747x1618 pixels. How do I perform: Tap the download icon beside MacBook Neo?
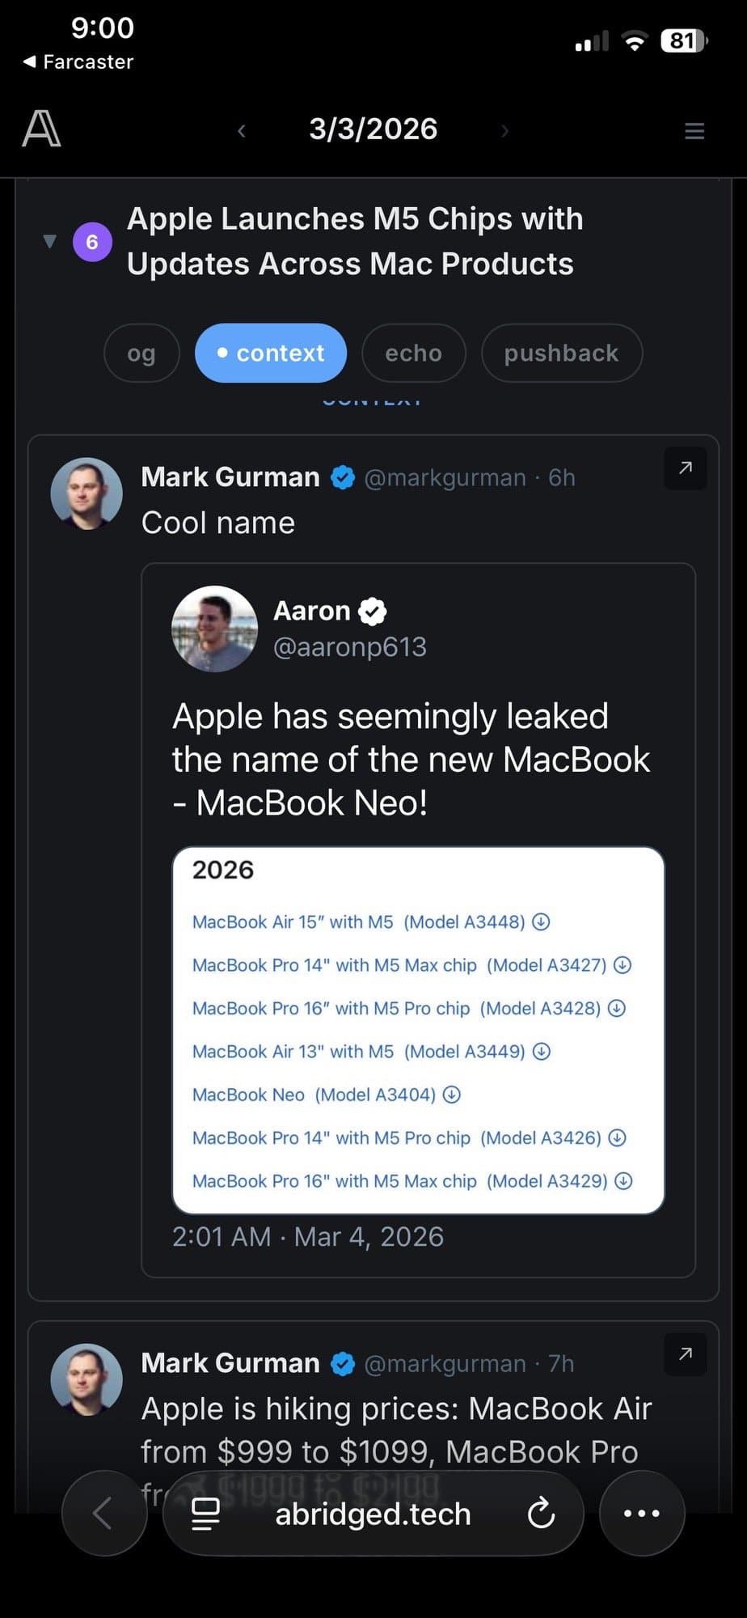(451, 1095)
